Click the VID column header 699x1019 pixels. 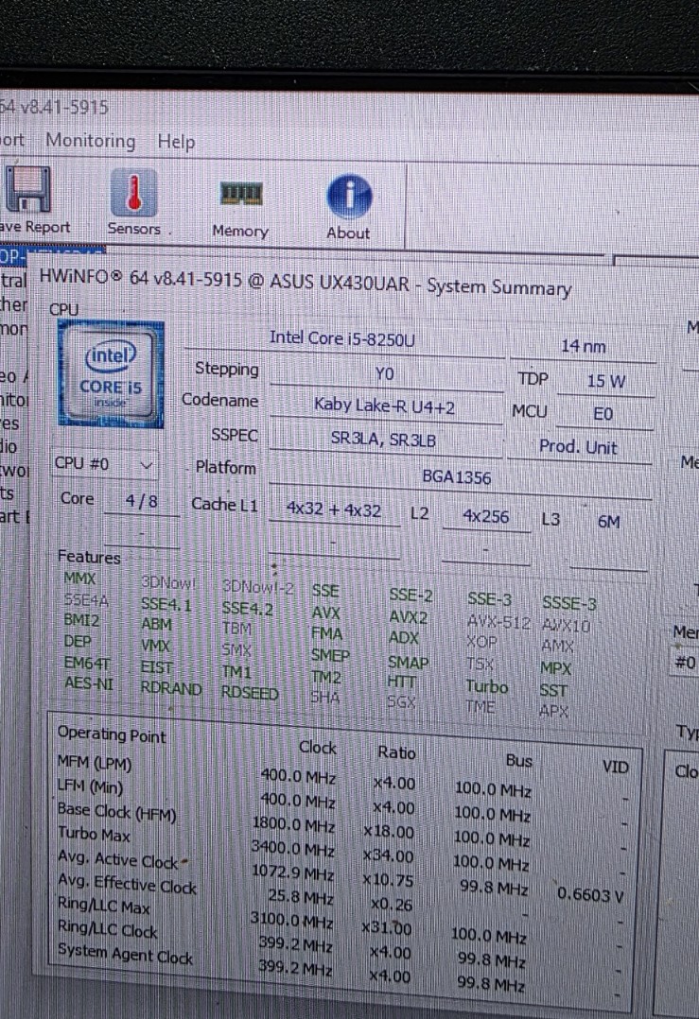coord(615,767)
